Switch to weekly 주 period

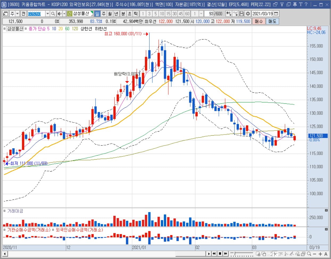[x=104, y=14]
